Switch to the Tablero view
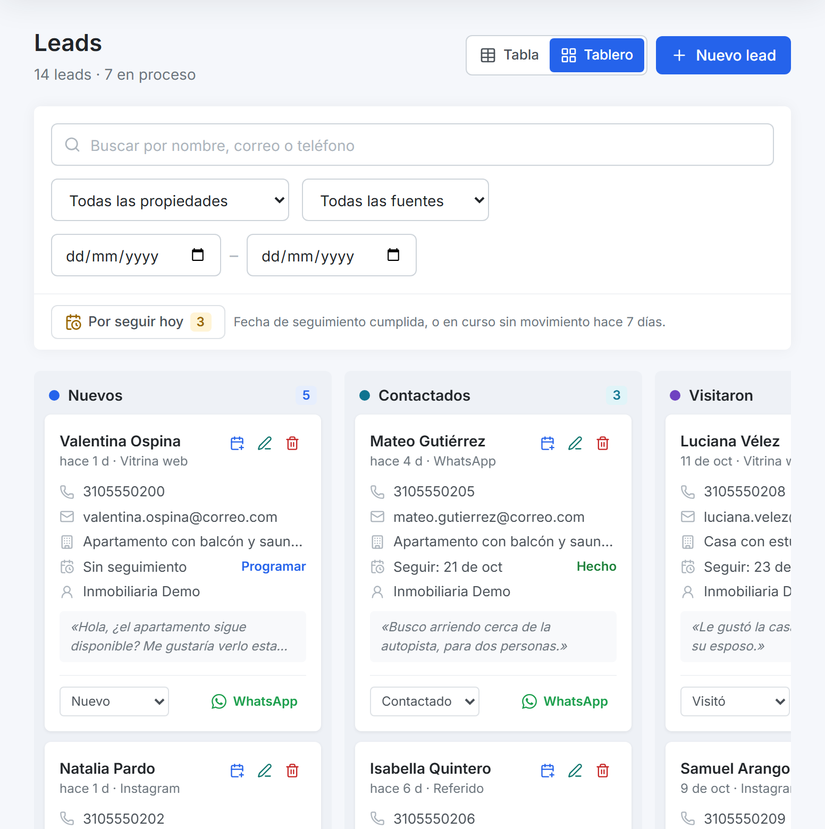The width and height of the screenshot is (825, 829). 597,55
